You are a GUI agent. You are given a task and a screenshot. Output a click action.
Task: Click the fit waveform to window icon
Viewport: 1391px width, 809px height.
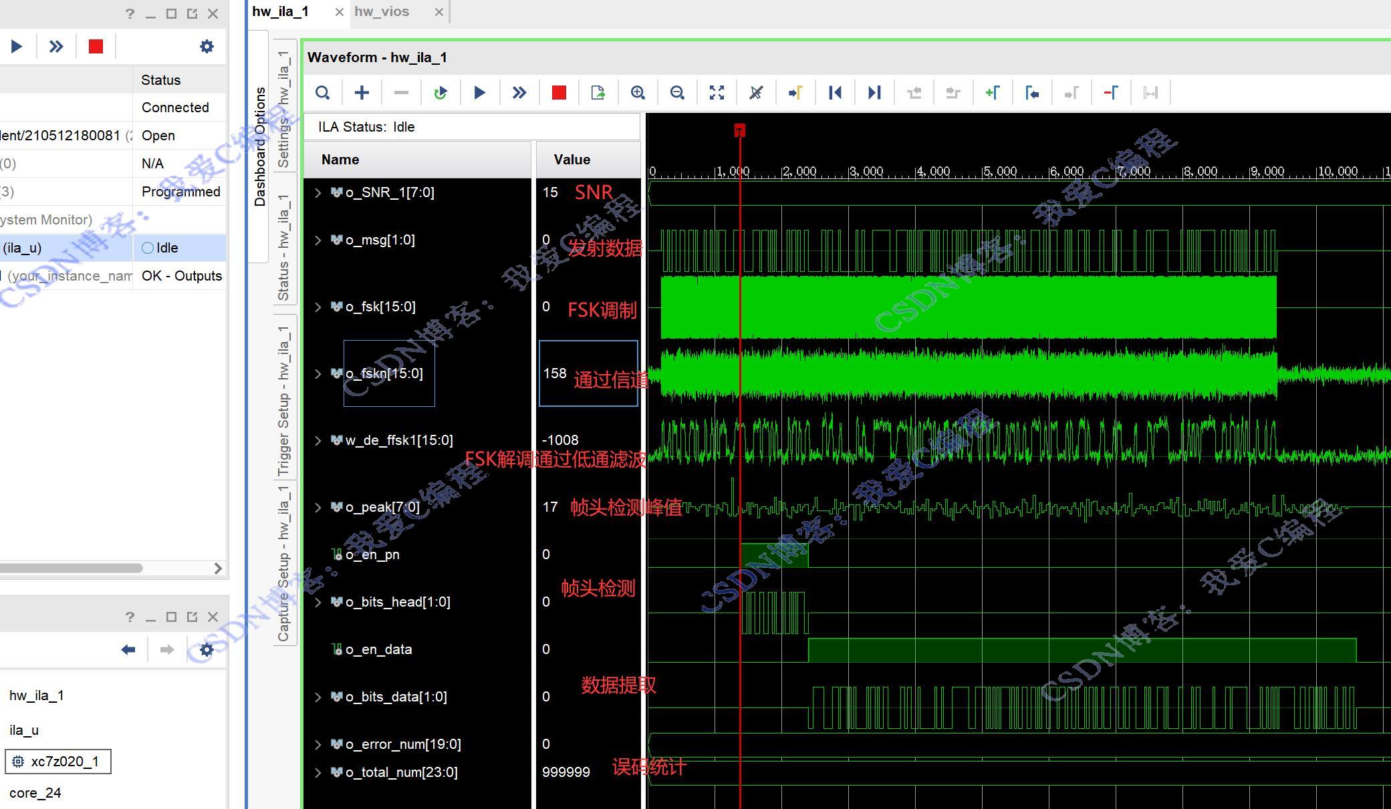[x=717, y=91]
